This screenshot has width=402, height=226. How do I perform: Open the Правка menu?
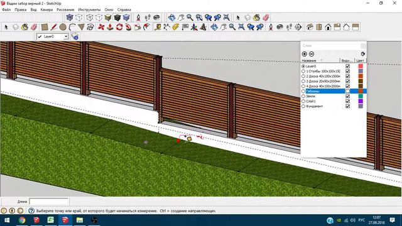(21, 9)
